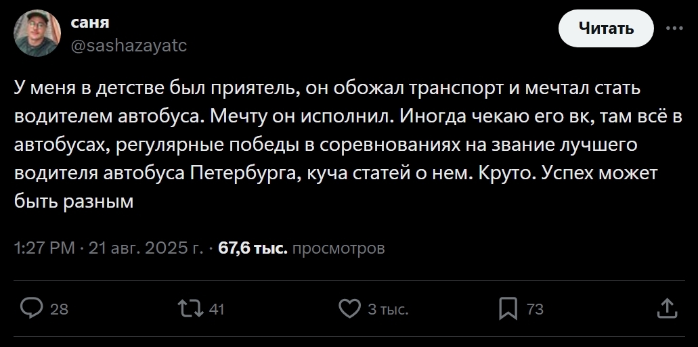Image resolution: width=698 pixels, height=347 pixels.
Task: Bookmark this tweet with the bookmark icon
Action: tap(508, 309)
